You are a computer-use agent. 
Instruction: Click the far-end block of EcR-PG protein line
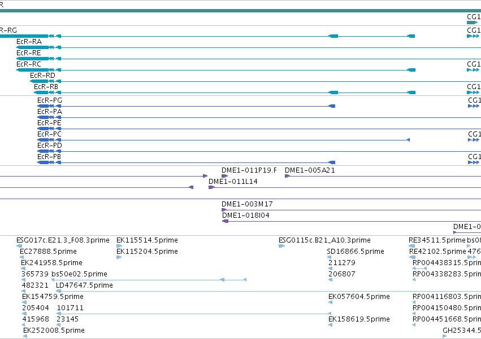pyautogui.click(x=332, y=106)
